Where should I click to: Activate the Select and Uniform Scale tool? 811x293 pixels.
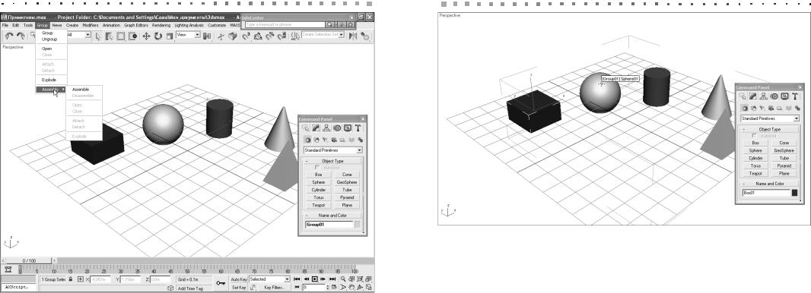click(x=169, y=36)
